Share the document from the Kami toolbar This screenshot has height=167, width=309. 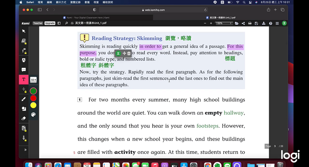pos(243,23)
